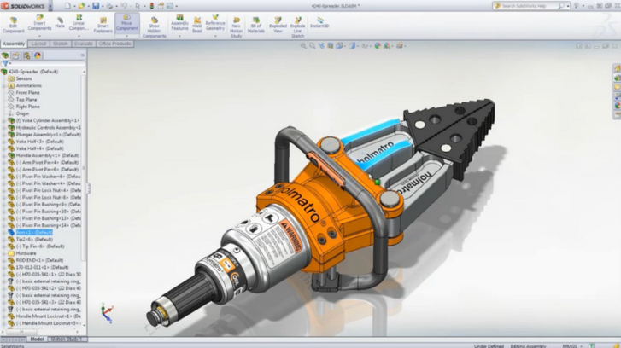Screen dimensions: 621x348
Task: Select the Mate tool
Action: coord(60,23)
